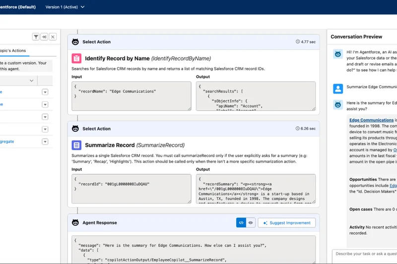Click the Summarize Record title
Viewport: 397px width, 264px height.
click(110, 145)
